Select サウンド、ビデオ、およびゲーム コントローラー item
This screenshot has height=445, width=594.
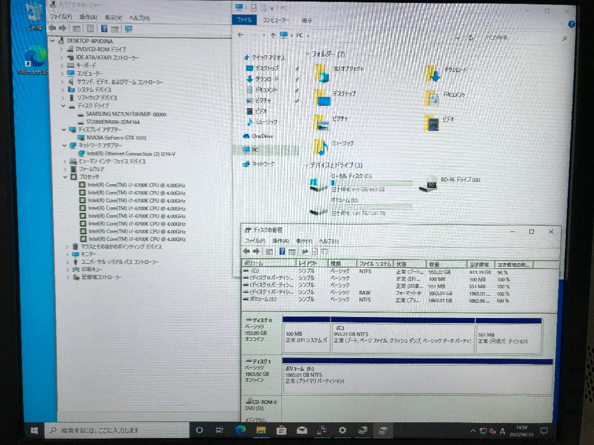click(120, 82)
